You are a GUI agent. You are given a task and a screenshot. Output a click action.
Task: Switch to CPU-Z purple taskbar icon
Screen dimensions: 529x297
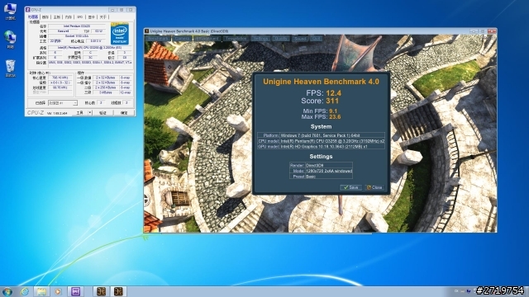(75, 291)
